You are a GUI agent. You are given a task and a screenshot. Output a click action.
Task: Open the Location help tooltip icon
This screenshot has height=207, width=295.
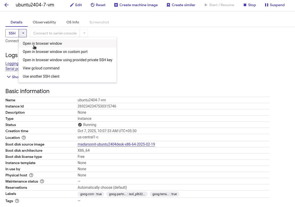[x=24, y=138]
